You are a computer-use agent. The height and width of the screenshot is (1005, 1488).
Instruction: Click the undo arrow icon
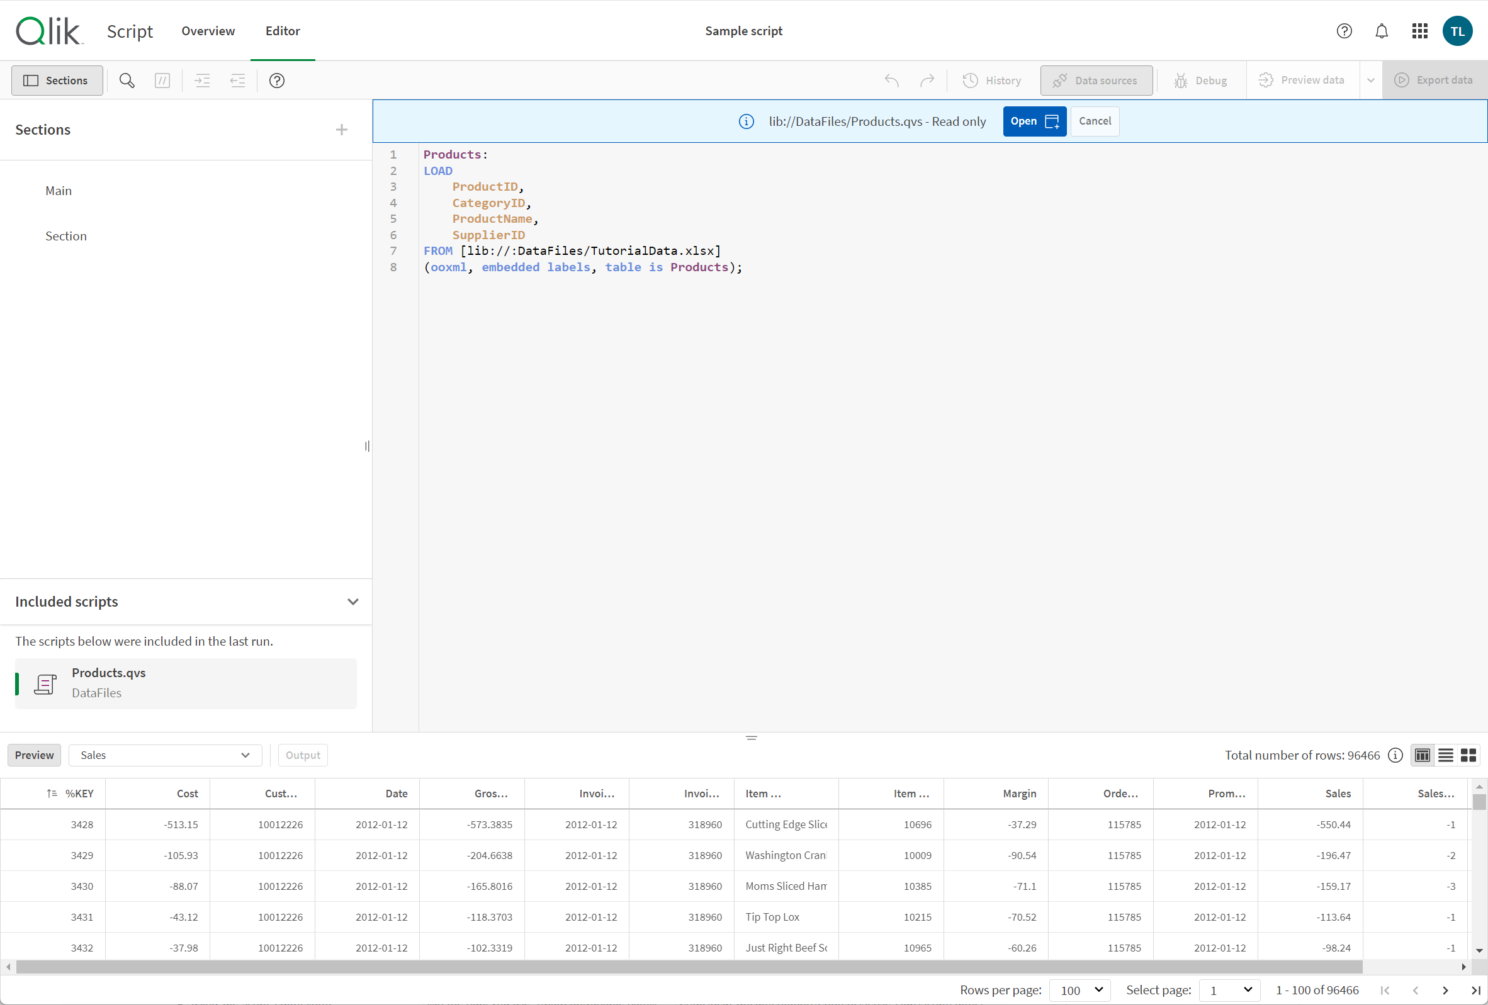(891, 79)
